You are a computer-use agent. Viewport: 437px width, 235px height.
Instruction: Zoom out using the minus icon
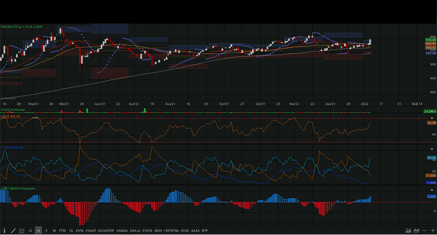pyautogui.click(x=424, y=231)
